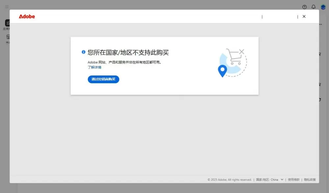Open the 市场 (Marketplace) sidebar icon

pos(8,37)
